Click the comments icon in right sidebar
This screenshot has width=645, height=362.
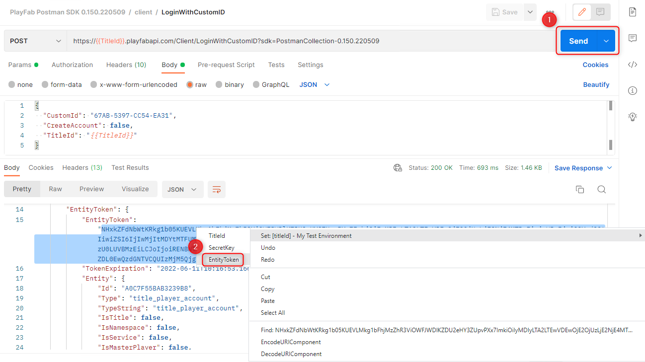[x=632, y=38]
